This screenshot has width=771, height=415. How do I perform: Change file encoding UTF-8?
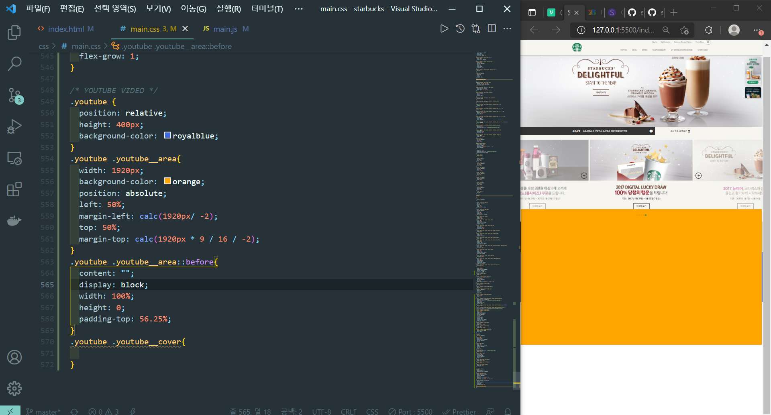click(x=322, y=411)
